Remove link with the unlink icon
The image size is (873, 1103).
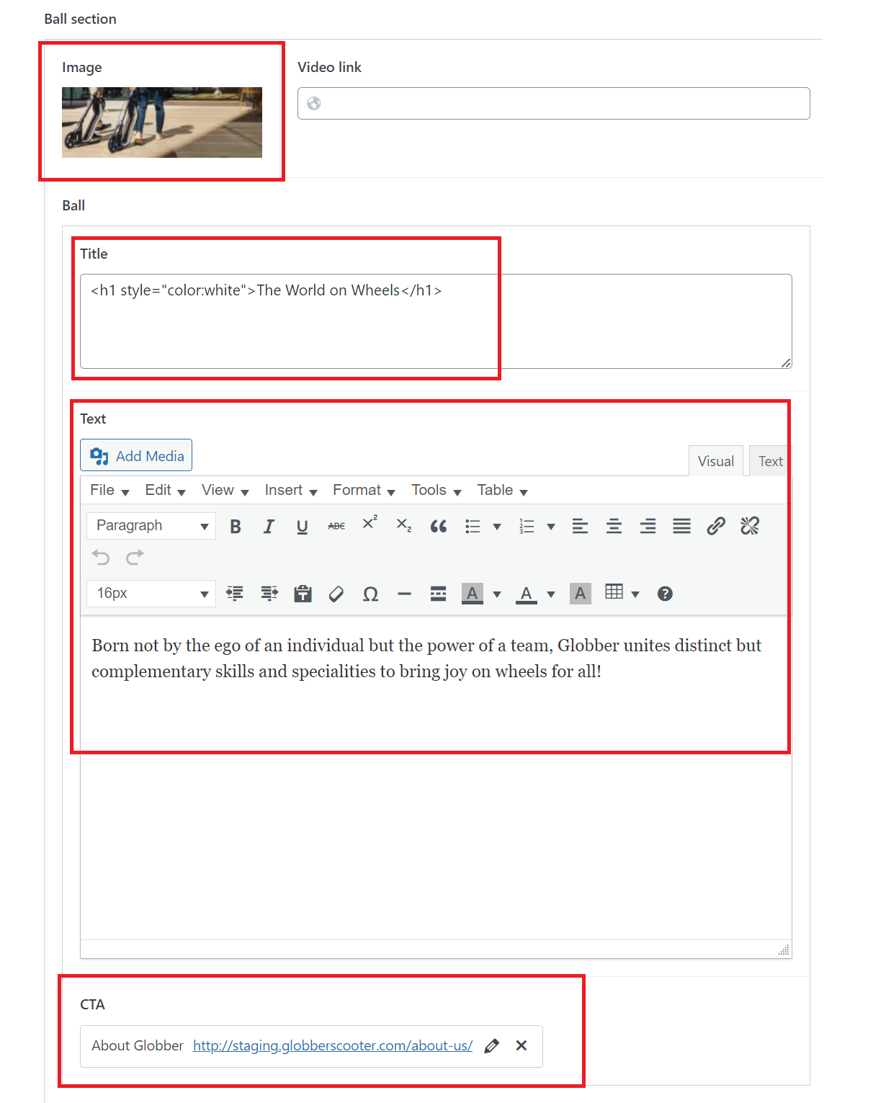click(749, 527)
